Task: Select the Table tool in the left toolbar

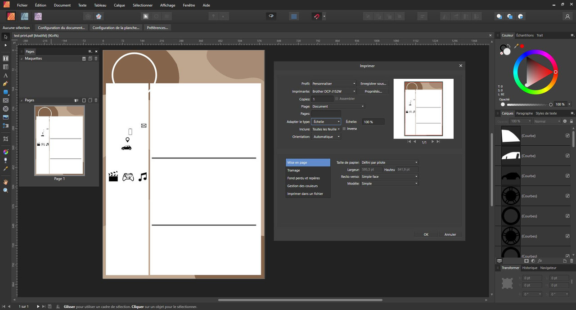Action: pos(6,67)
